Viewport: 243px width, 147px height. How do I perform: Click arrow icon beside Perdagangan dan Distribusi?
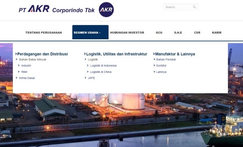point(16,54)
